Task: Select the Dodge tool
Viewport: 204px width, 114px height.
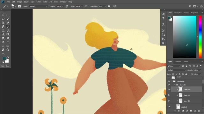Action: [x=8, y=38]
